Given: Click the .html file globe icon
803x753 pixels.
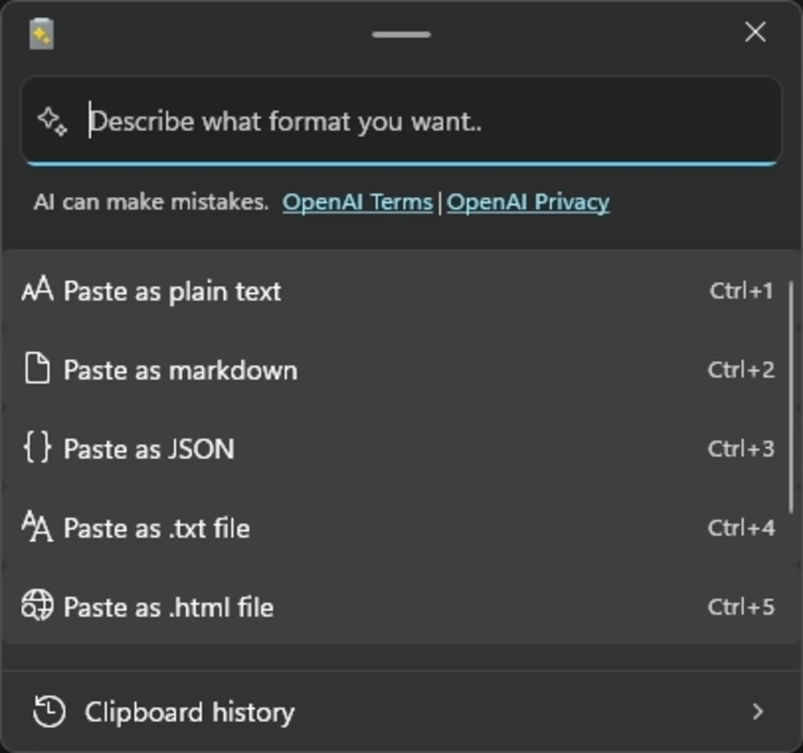Looking at the screenshot, I should 37,605.
